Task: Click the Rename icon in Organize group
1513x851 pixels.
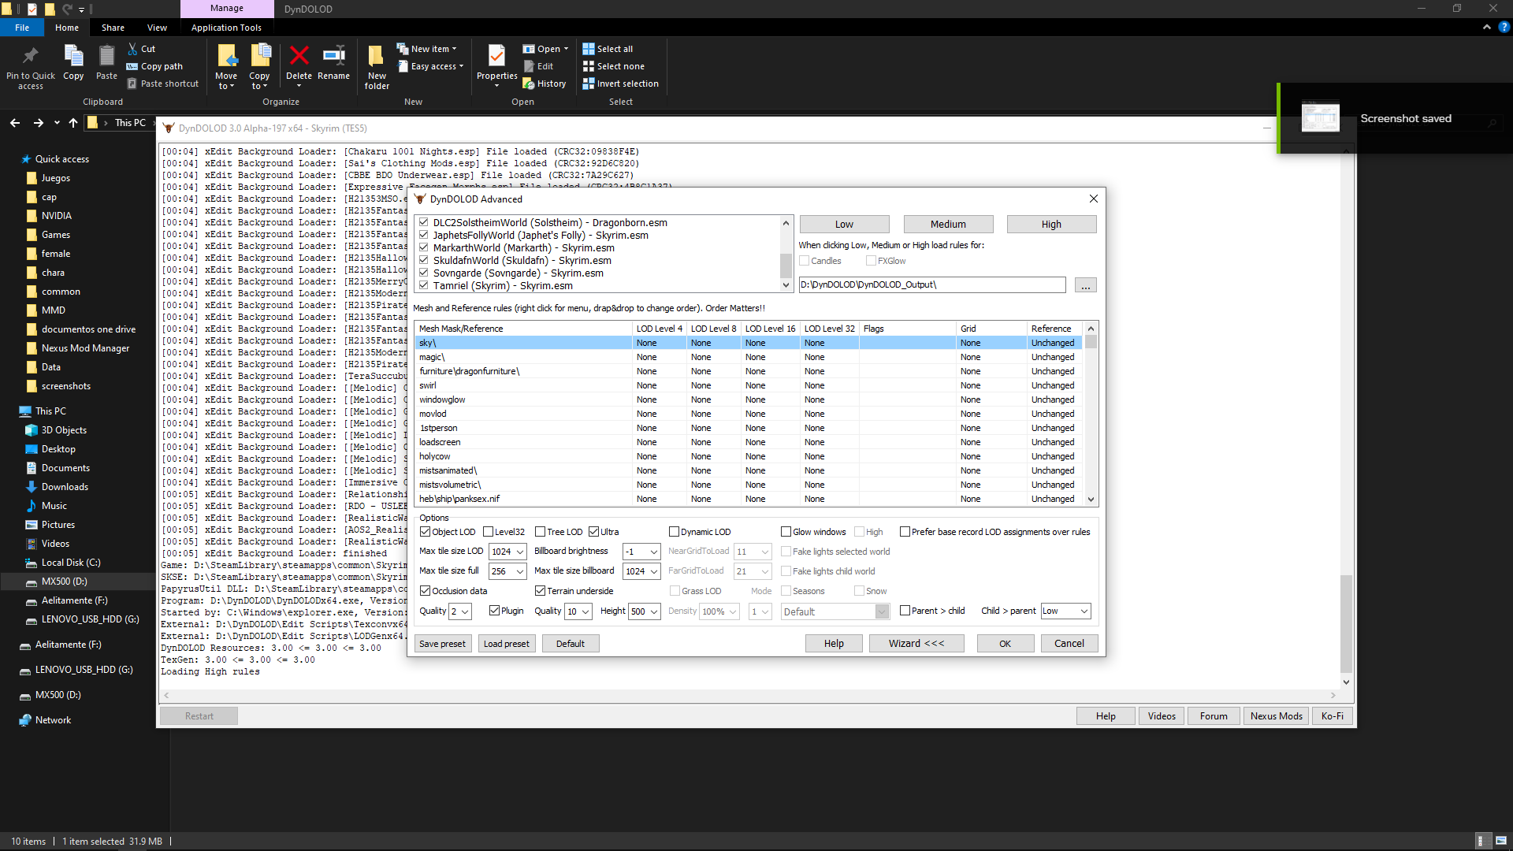Action: 333,56
